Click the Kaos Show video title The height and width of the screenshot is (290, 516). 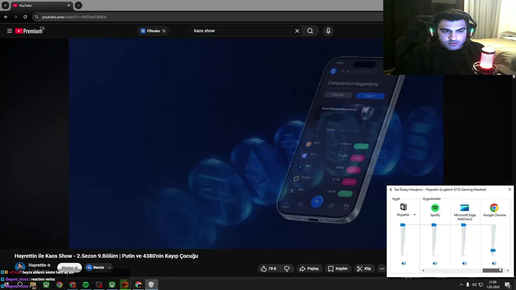coord(106,256)
